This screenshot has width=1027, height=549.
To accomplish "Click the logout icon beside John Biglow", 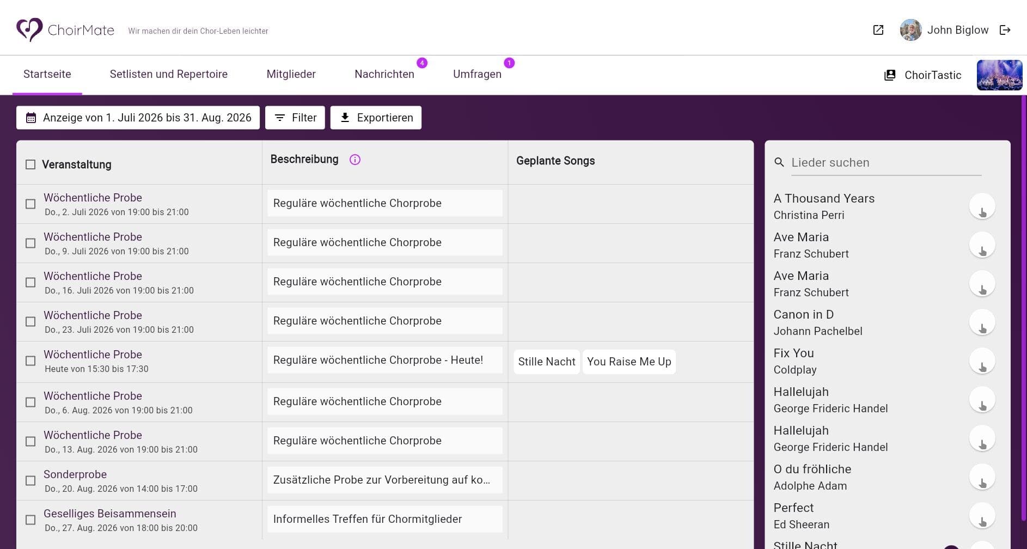I will tap(1005, 30).
